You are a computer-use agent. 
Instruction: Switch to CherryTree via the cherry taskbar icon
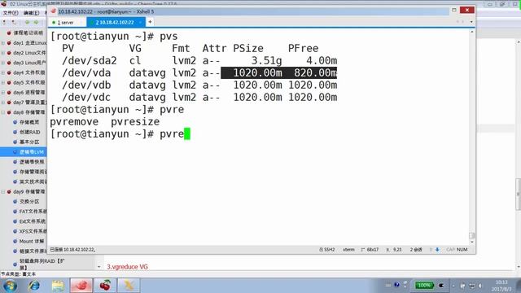pos(105,286)
